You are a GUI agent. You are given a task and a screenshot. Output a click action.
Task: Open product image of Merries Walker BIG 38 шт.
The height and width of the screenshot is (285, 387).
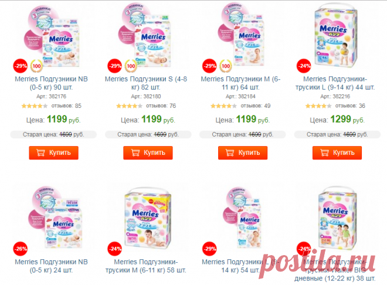[x=337, y=218]
